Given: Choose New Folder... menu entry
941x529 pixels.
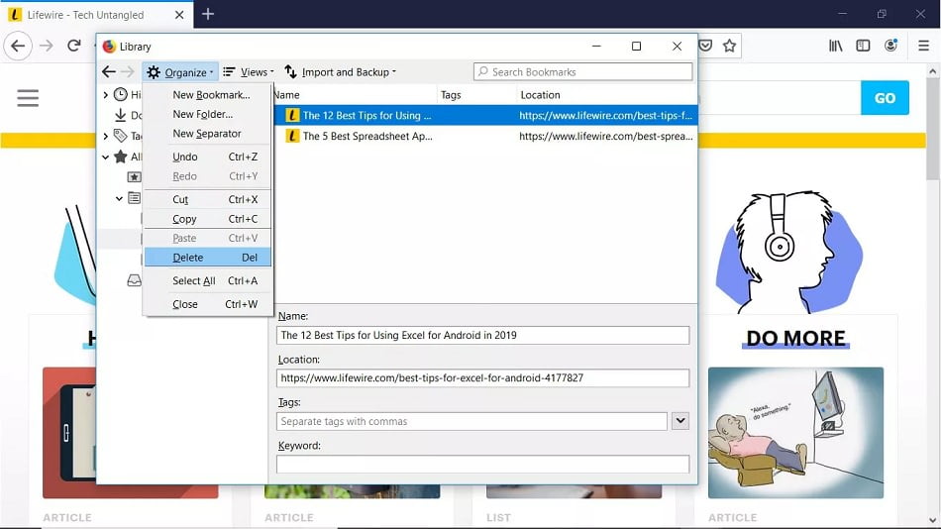Looking at the screenshot, I should [208, 114].
